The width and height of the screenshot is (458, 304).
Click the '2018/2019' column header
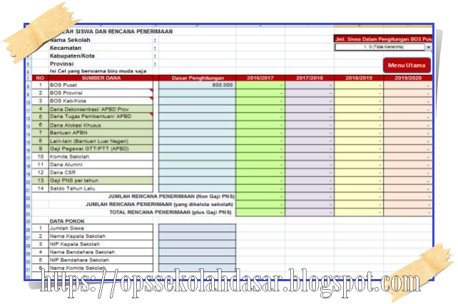359,78
